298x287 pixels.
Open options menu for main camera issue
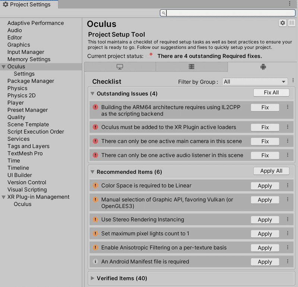[288, 141]
